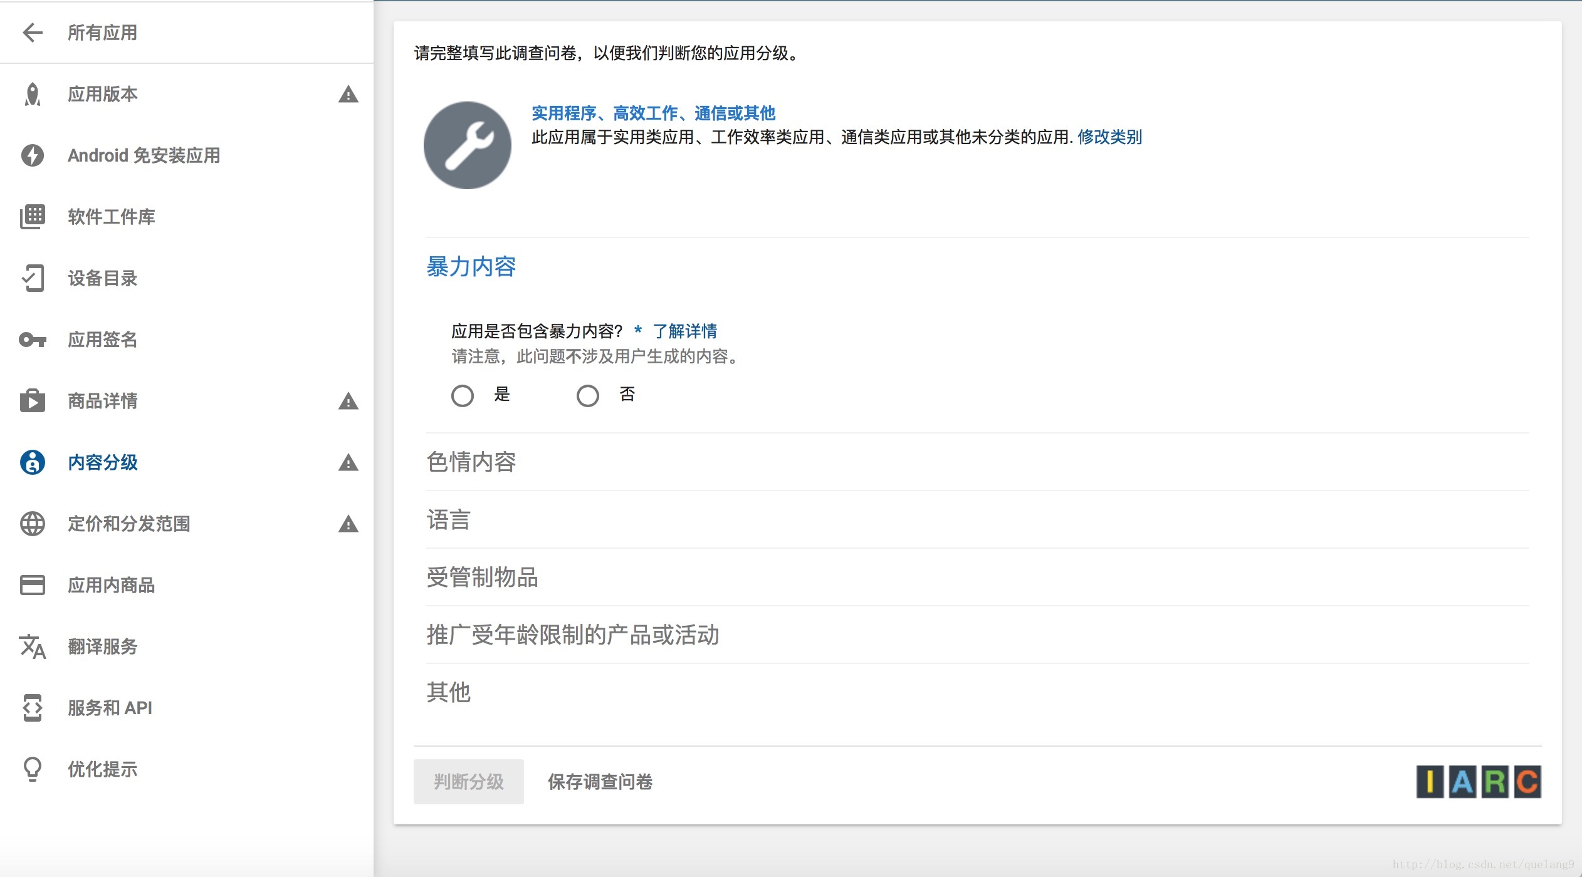
Task: Open 应用内商品 in sidebar menu
Action: click(112, 585)
